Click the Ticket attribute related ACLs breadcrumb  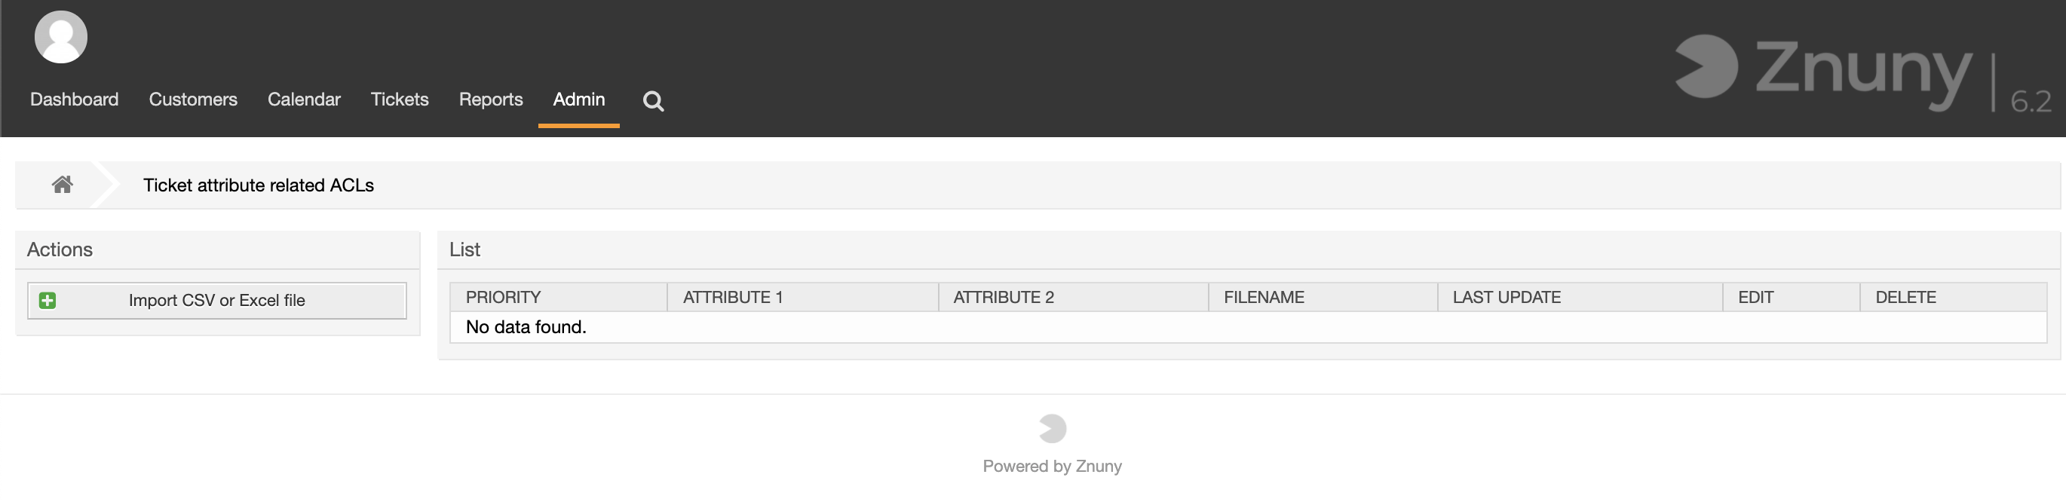[258, 185]
